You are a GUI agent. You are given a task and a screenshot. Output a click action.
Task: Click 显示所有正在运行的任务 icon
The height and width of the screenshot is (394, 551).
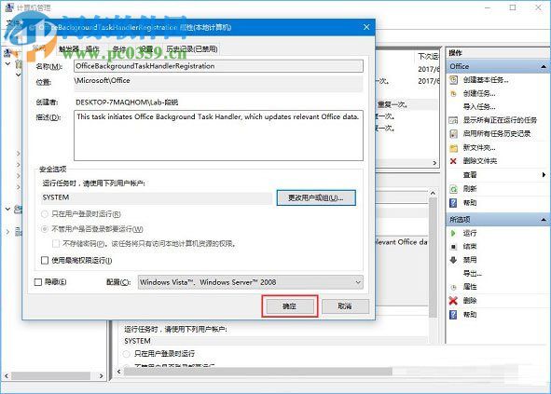pyautogui.click(x=454, y=120)
